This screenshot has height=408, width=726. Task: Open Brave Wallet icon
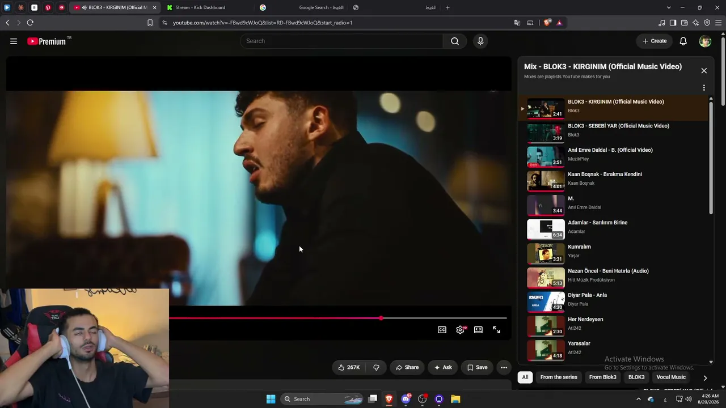pos(684,23)
